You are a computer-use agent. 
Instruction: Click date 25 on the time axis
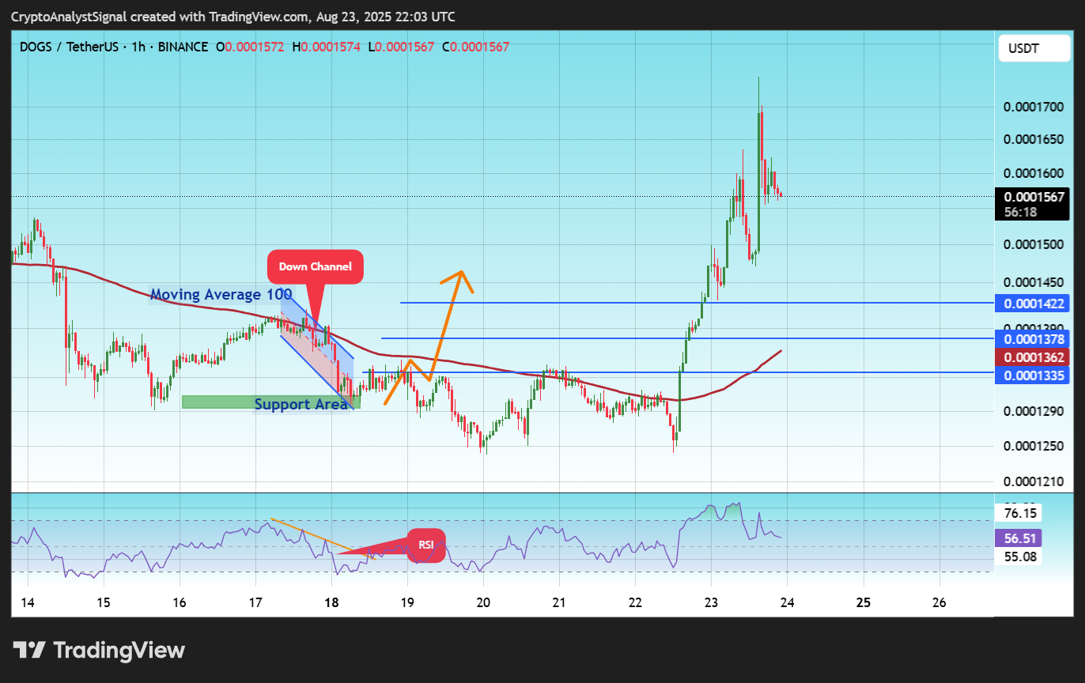click(x=864, y=602)
